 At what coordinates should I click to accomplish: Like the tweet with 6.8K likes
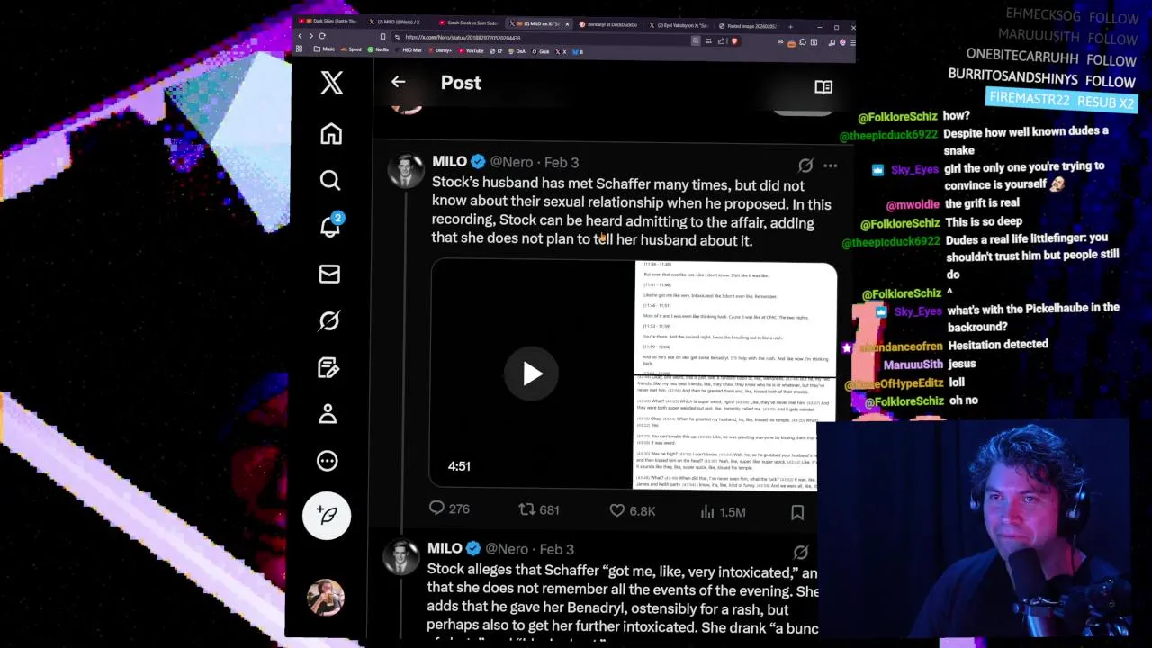633,511
